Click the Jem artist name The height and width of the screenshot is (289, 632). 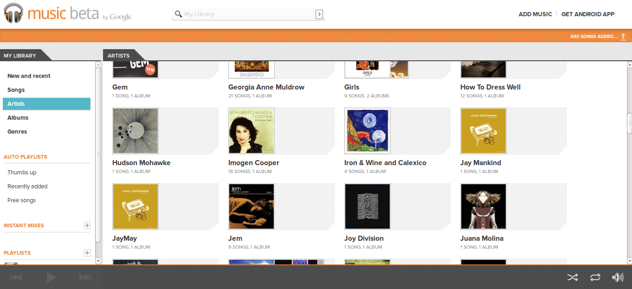[235, 238]
